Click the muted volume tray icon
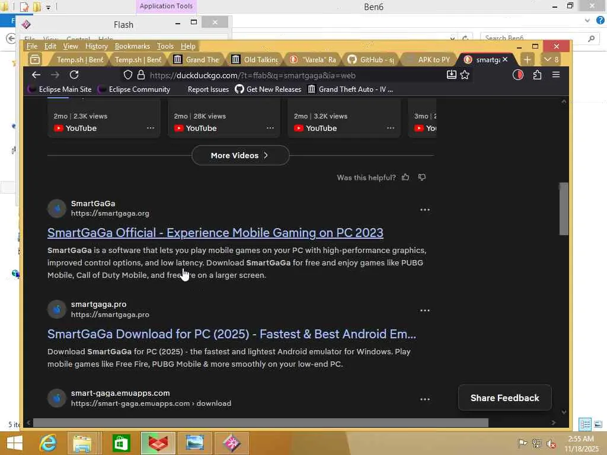This screenshot has width=607, height=455. point(551,443)
